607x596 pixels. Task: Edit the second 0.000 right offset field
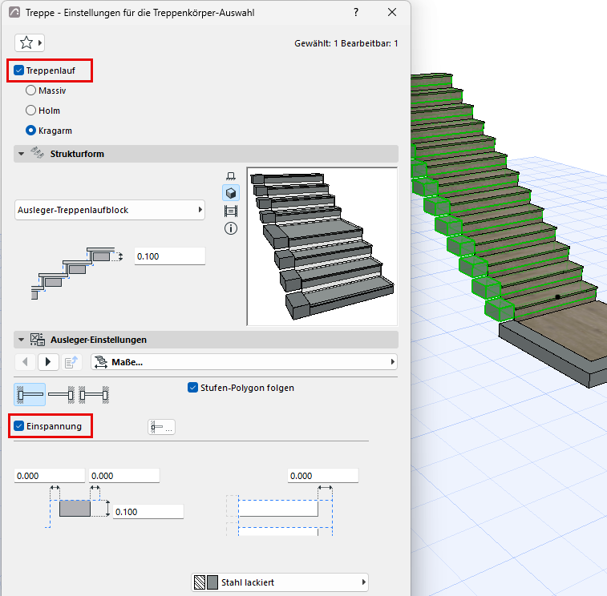point(123,476)
